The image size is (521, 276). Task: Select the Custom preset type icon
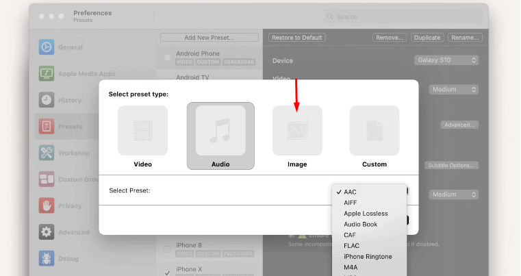(374, 131)
